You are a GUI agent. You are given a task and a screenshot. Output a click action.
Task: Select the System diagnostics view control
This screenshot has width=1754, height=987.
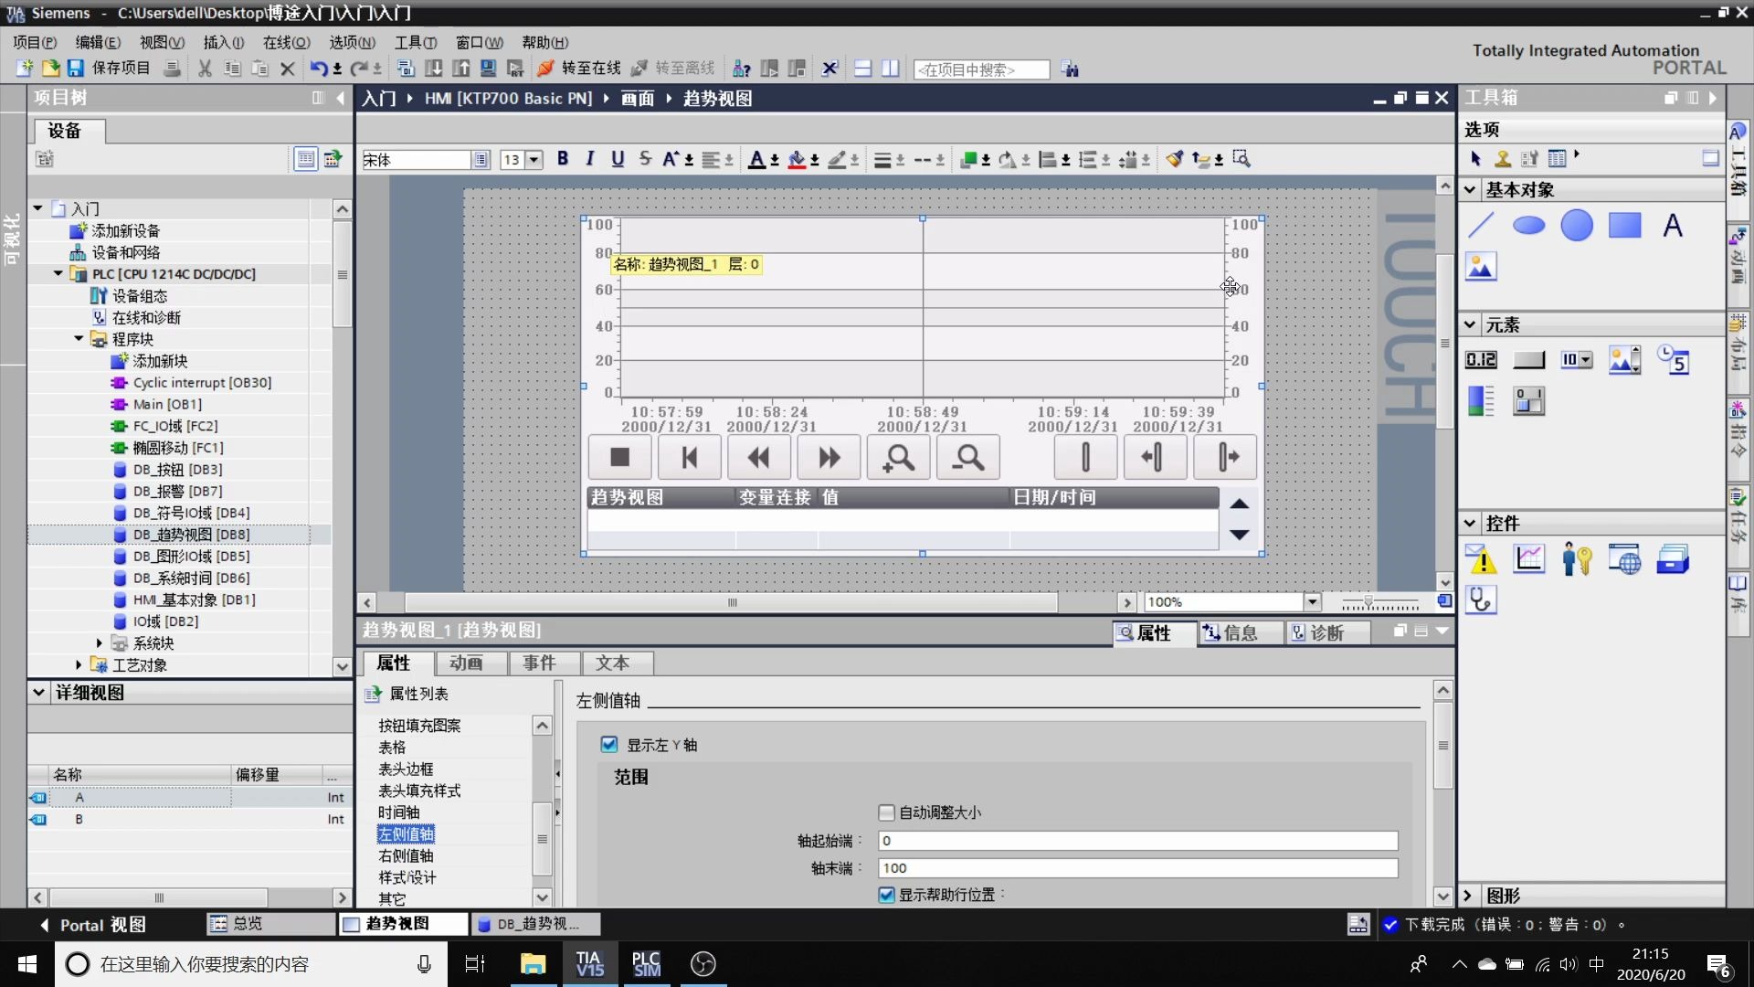click(x=1481, y=600)
